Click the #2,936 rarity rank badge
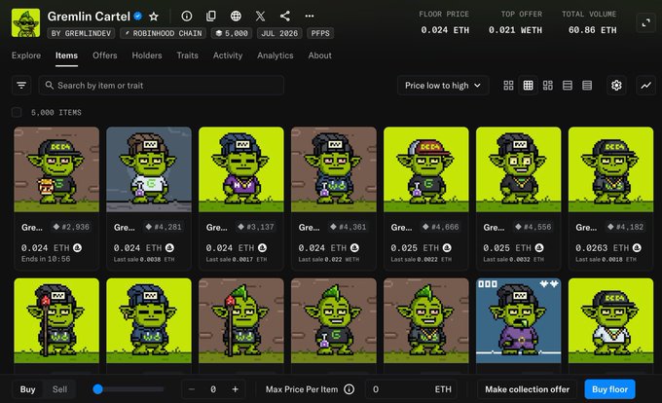The image size is (662, 403). click(x=71, y=227)
